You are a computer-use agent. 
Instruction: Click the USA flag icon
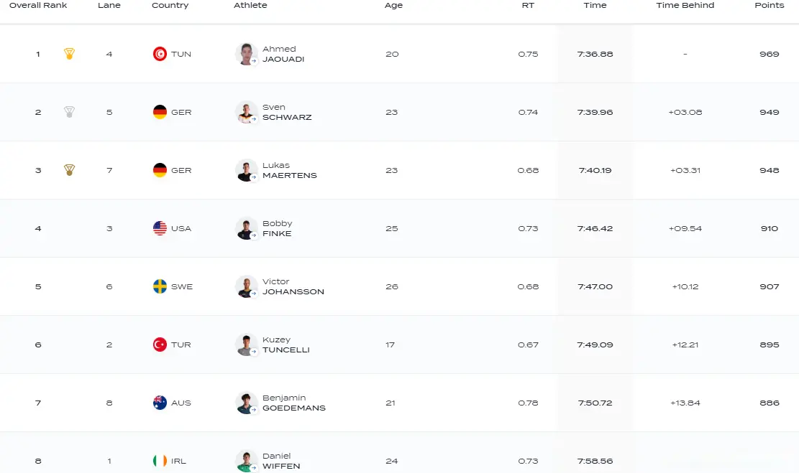[x=160, y=228]
